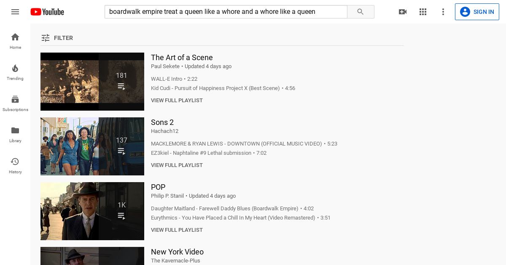Open Subscriptions in the sidebar

(x=15, y=103)
